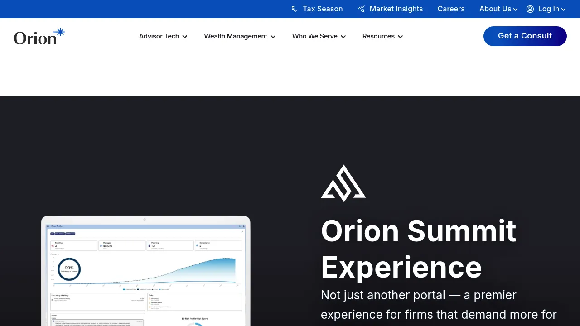The width and height of the screenshot is (580, 326).
Task: Click the Orion Summit Experience heading
Action: 419,249
